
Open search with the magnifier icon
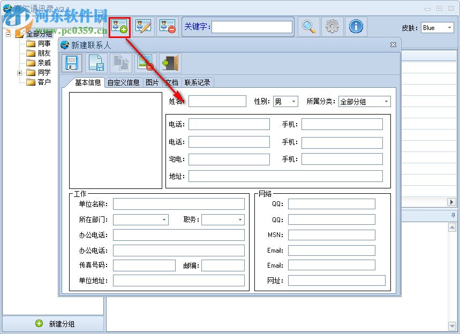308,27
